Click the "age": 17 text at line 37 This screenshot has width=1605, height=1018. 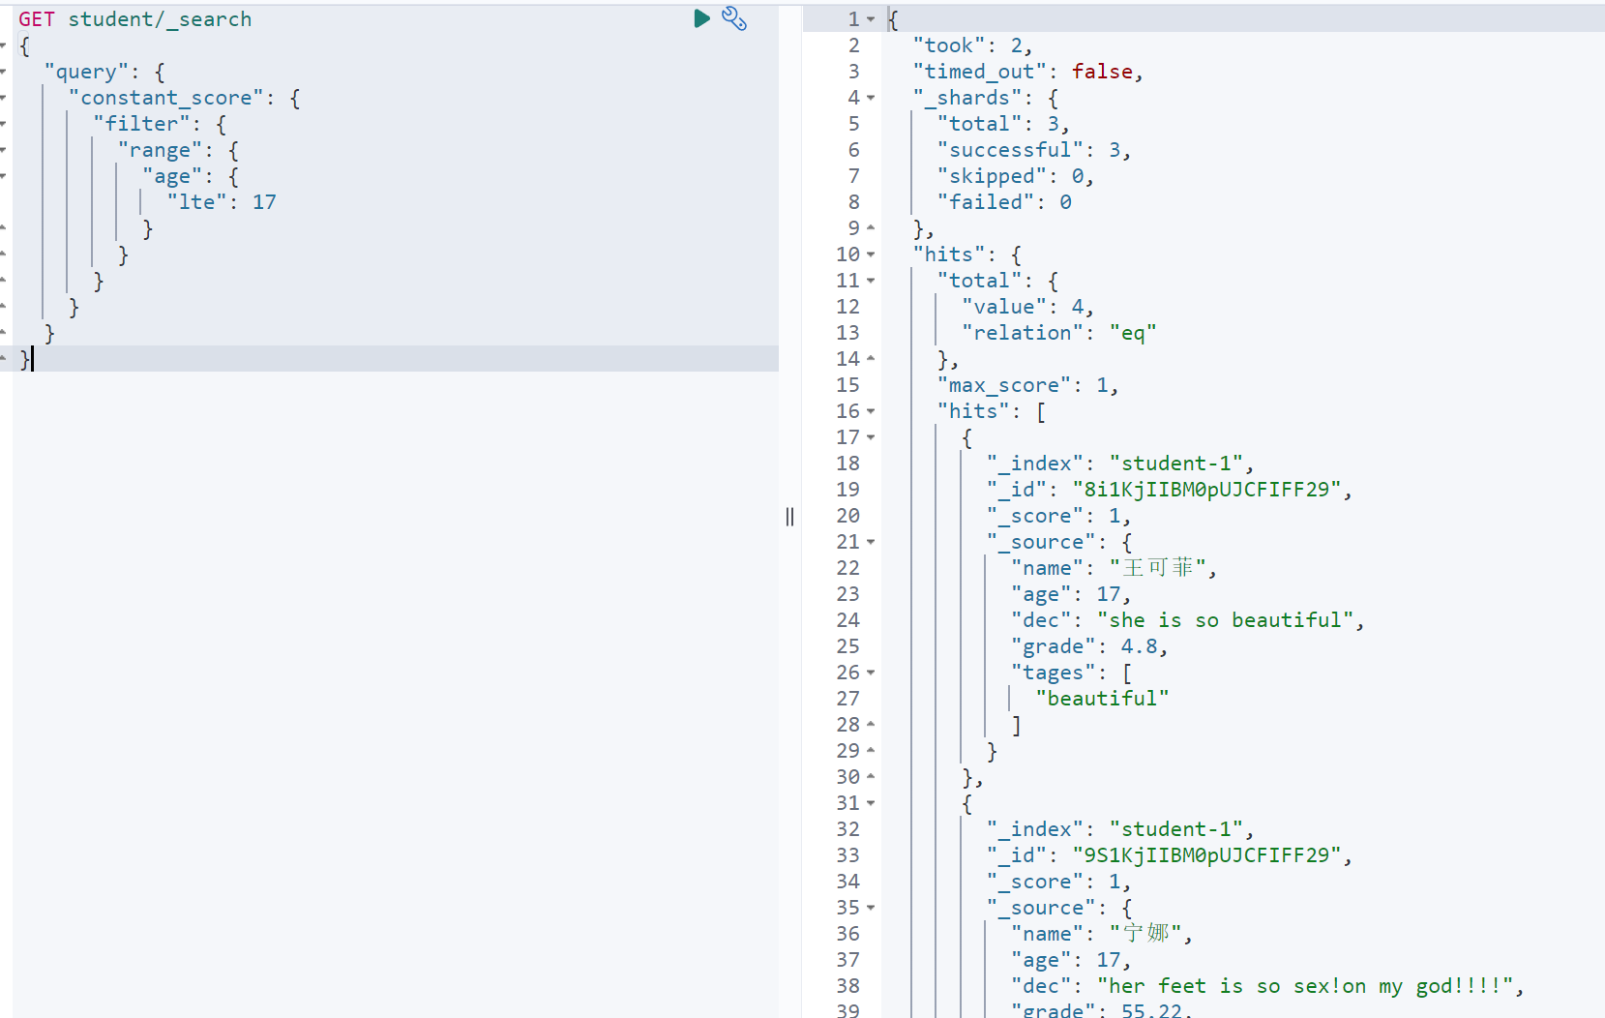click(x=1071, y=960)
